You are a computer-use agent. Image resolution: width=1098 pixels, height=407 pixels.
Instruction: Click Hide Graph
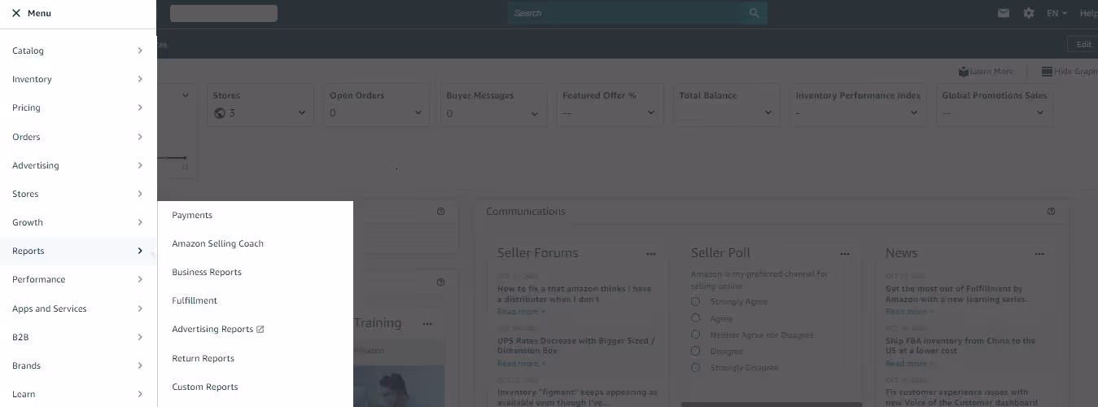(1070, 72)
